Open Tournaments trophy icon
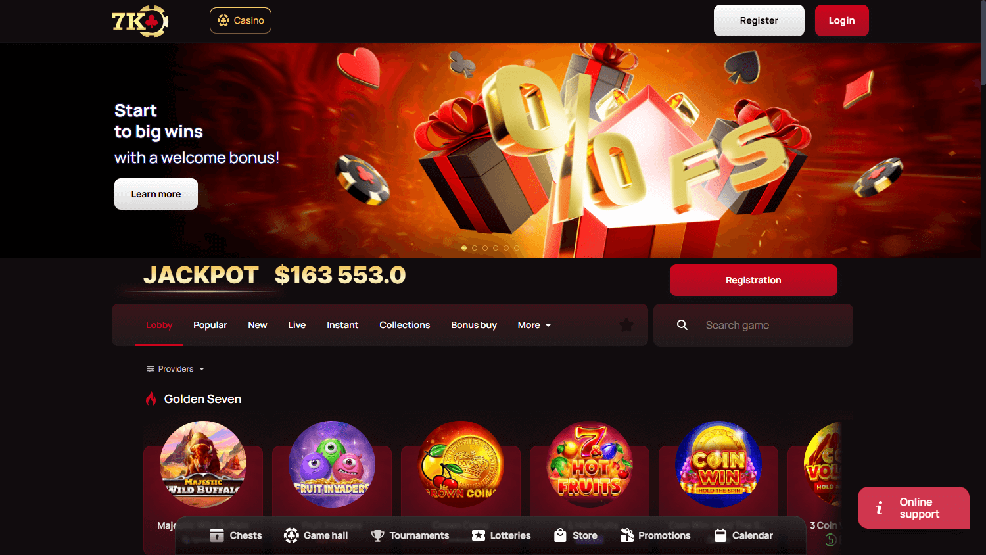Viewport: 986px width, 555px height. click(377, 535)
